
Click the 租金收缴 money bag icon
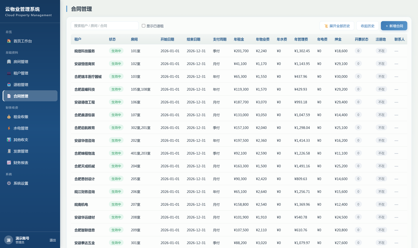(x=9, y=117)
